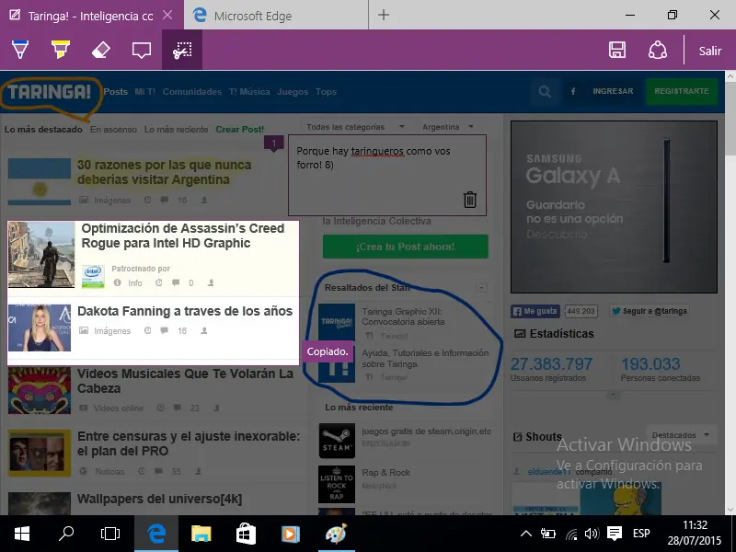This screenshot has width=736, height=552.
Task: Toggle the Clip selection tool
Action: tap(182, 51)
